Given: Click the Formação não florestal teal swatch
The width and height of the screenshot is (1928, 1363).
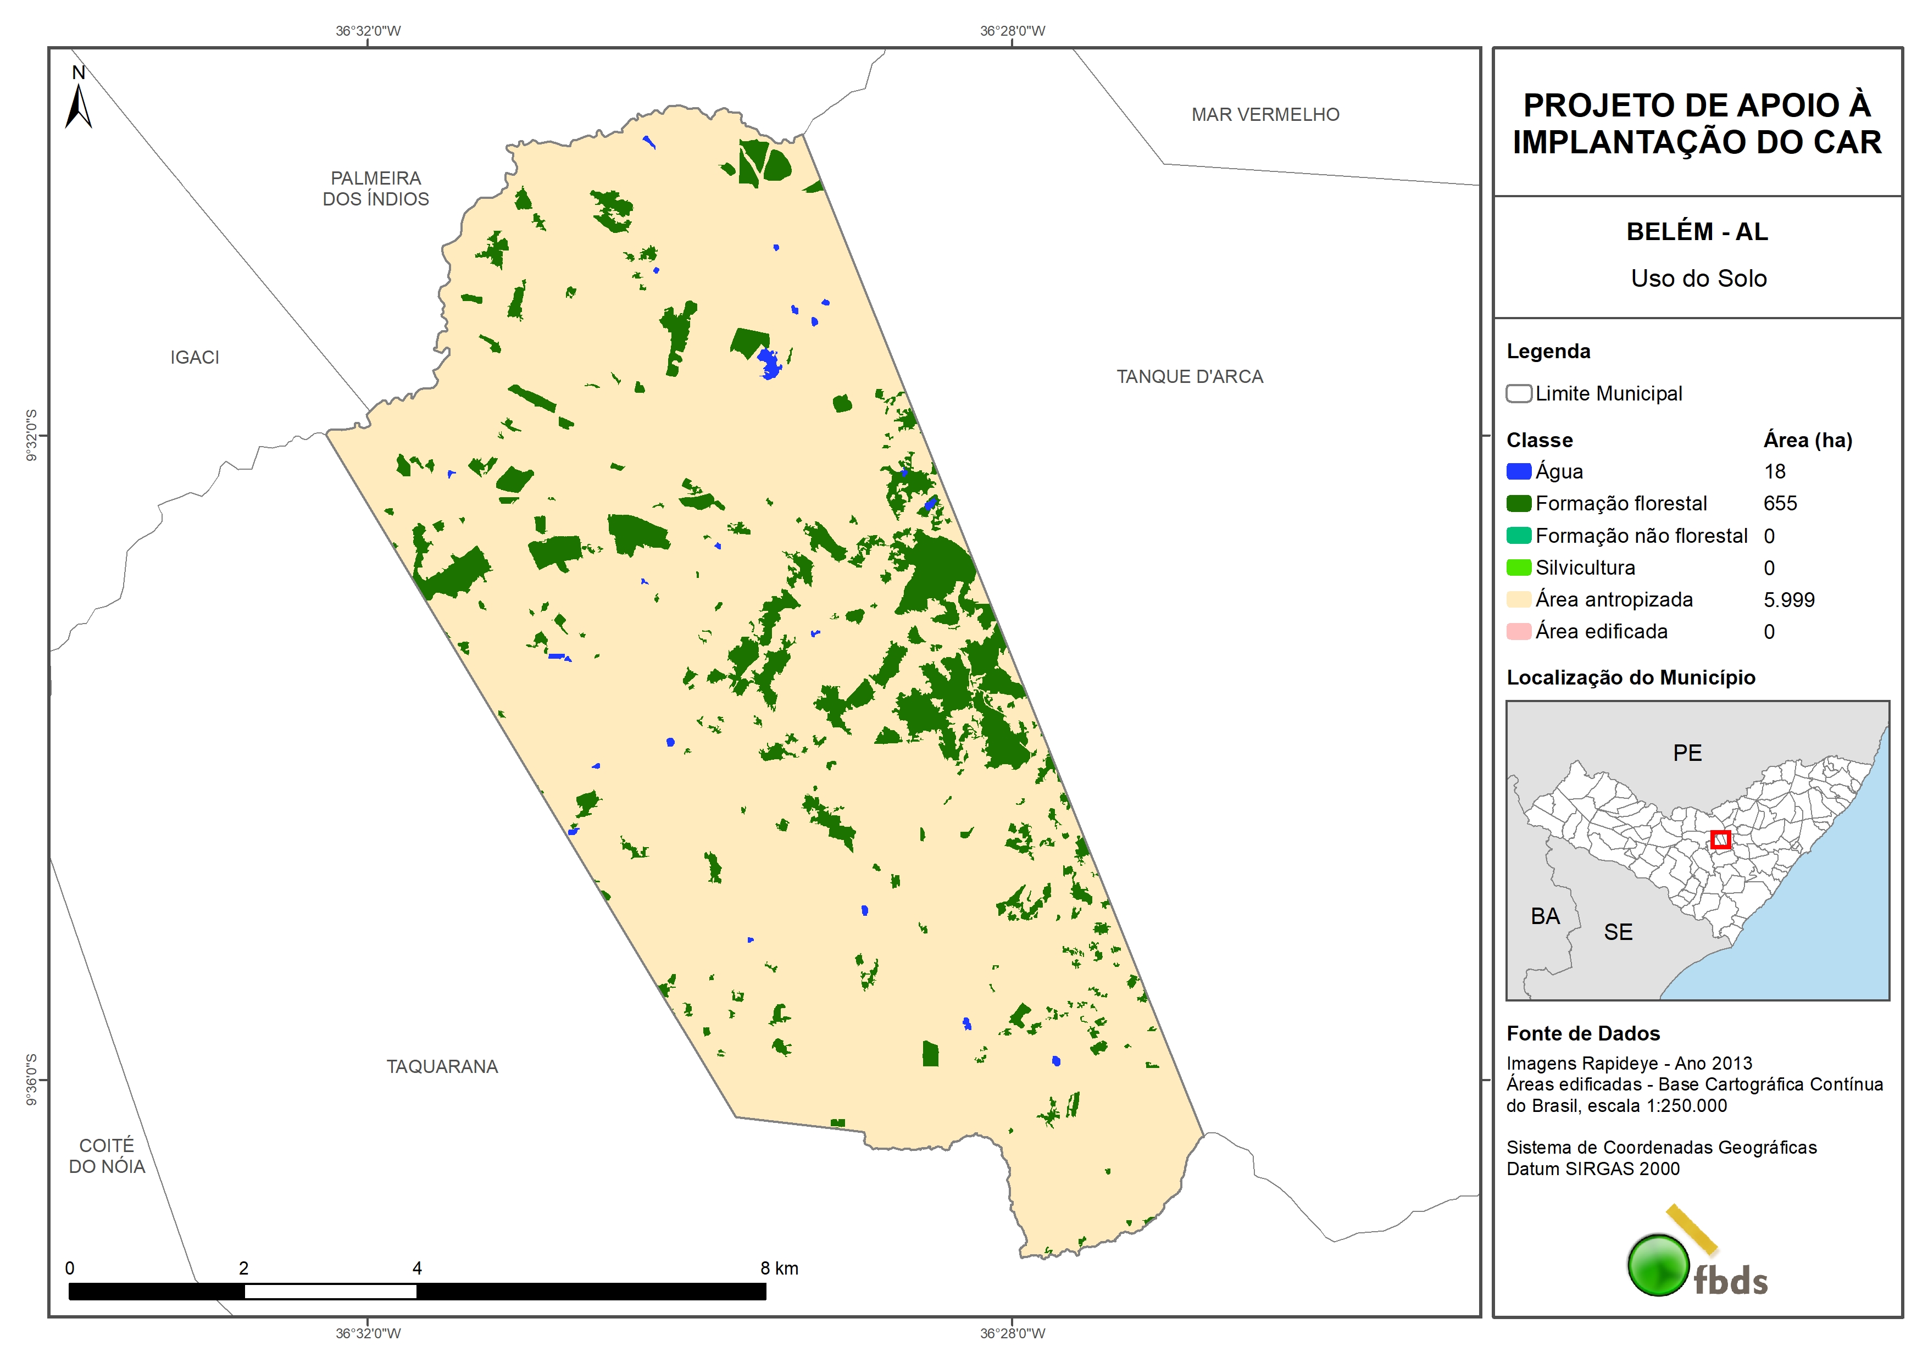Looking at the screenshot, I should (1518, 535).
